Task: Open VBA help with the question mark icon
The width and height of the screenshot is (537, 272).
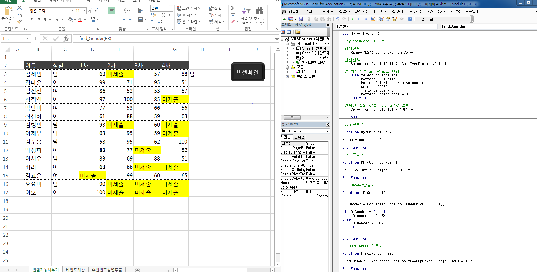Action: (410, 19)
